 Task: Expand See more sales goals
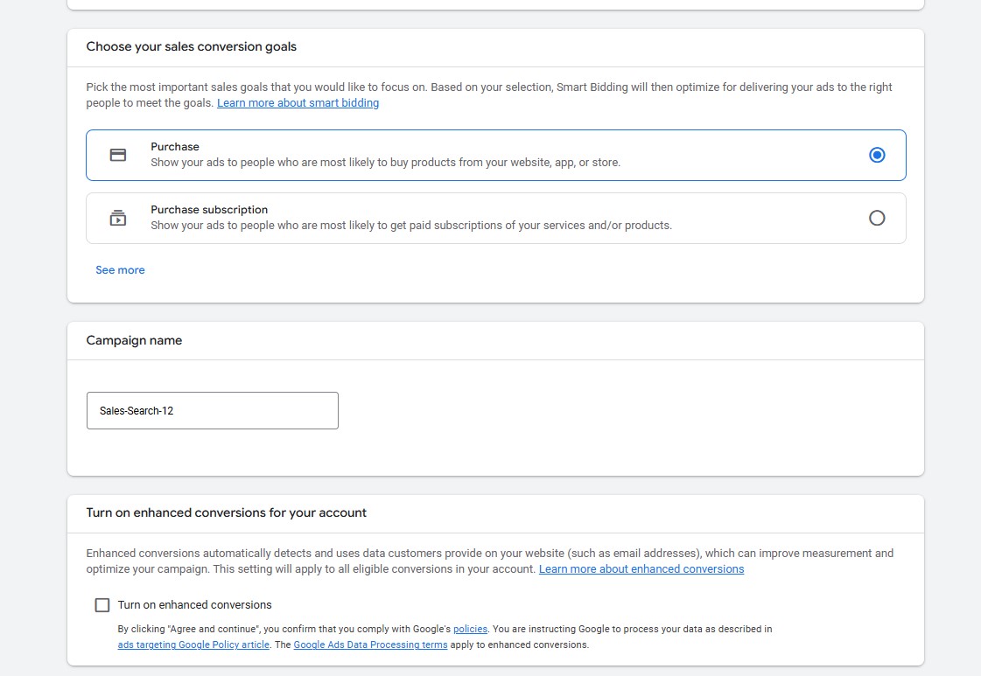(x=120, y=270)
